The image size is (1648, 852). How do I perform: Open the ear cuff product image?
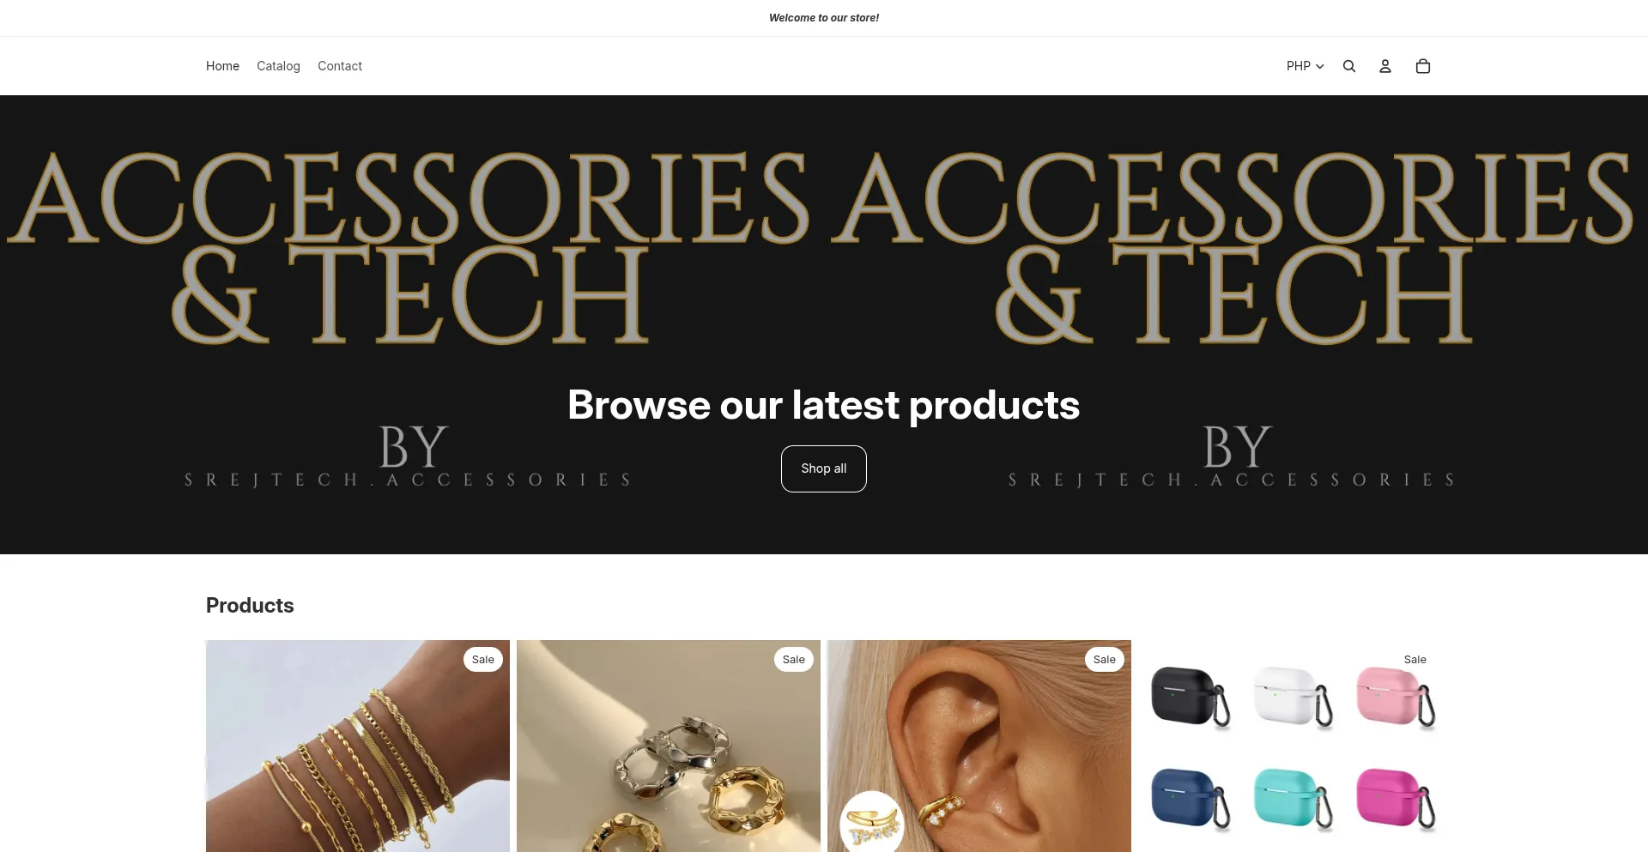click(979, 746)
